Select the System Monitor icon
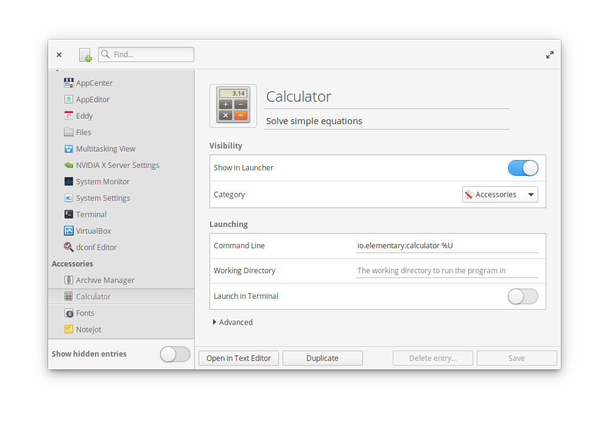 click(69, 181)
